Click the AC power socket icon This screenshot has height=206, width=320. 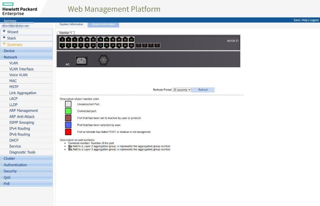[81, 60]
